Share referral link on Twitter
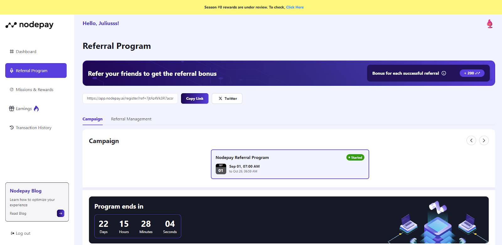The height and width of the screenshot is (245, 502). coord(227,99)
